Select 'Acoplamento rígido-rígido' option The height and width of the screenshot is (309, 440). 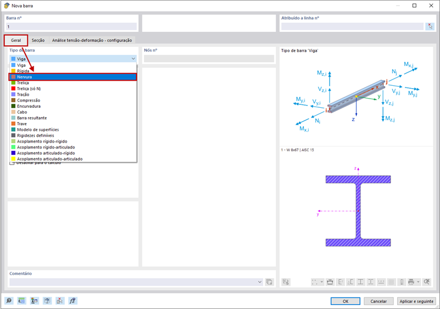73,141
